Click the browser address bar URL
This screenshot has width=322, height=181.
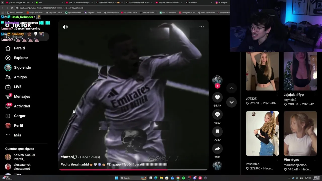tap(51, 8)
